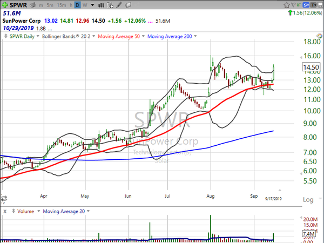Toggle Log scale on price axis

(307, 199)
